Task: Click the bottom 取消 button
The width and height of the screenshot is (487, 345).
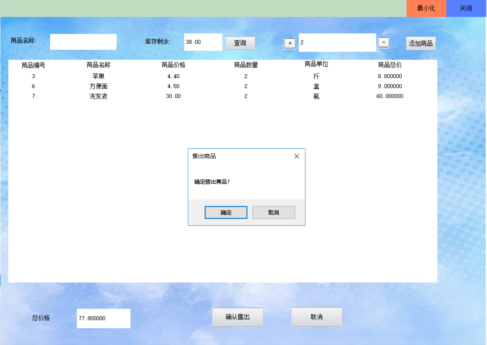Action: tap(317, 317)
